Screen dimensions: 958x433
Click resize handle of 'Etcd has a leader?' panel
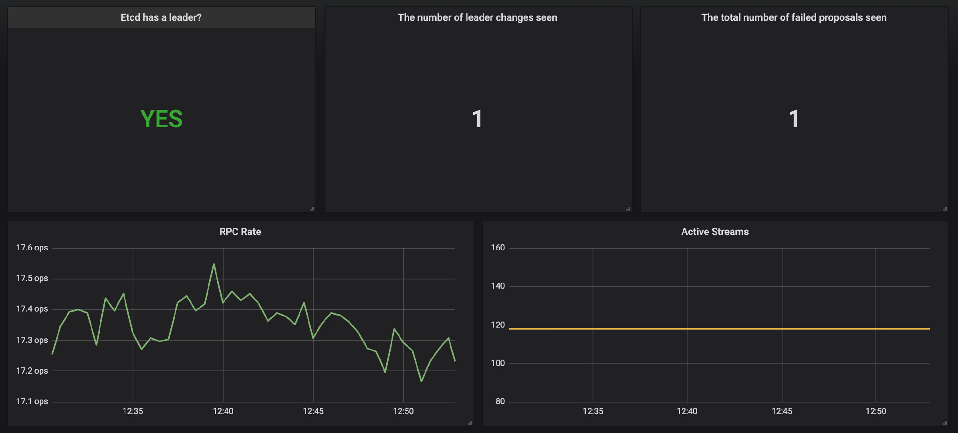[x=312, y=208]
